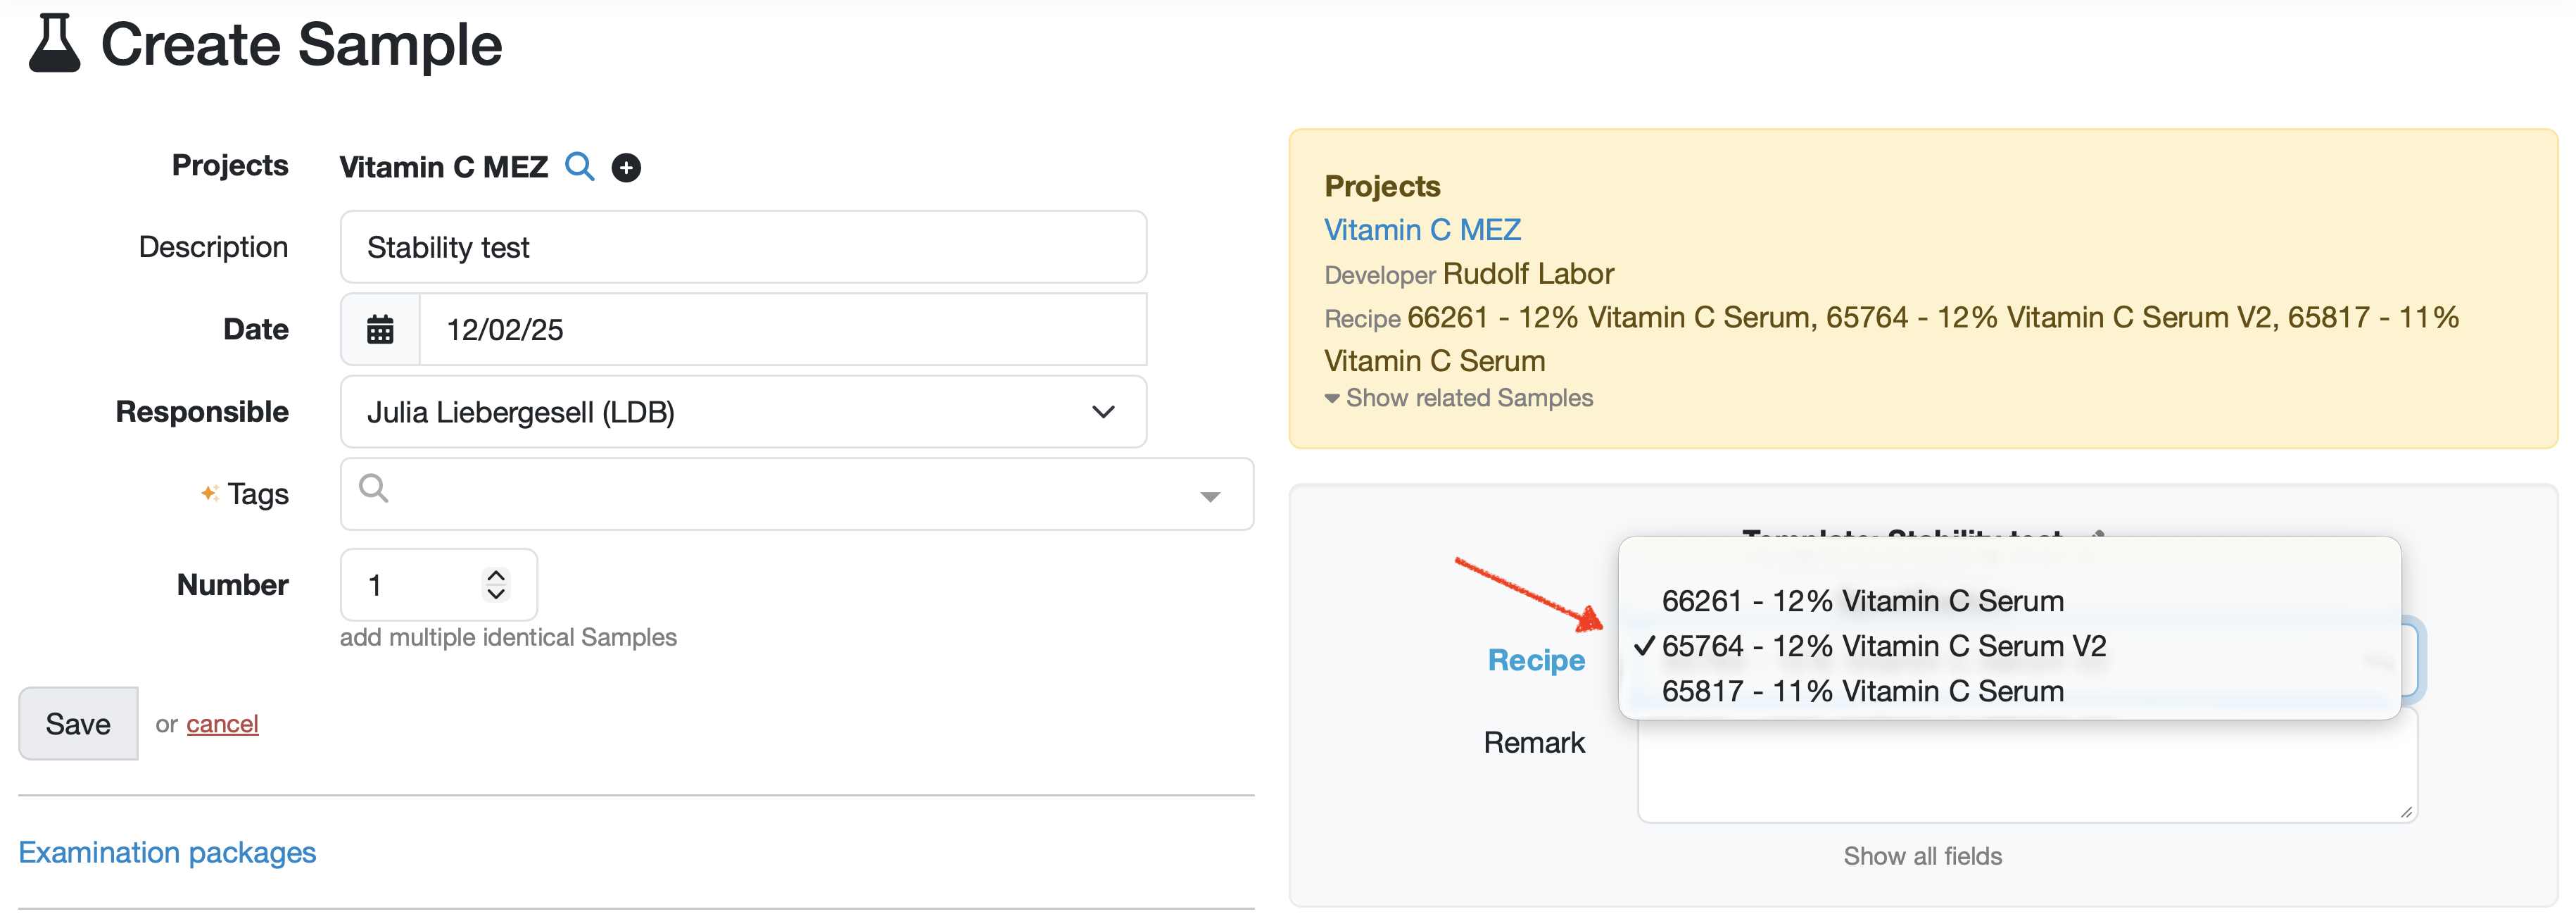
Task: Click the add project plus icon
Action: (x=626, y=167)
